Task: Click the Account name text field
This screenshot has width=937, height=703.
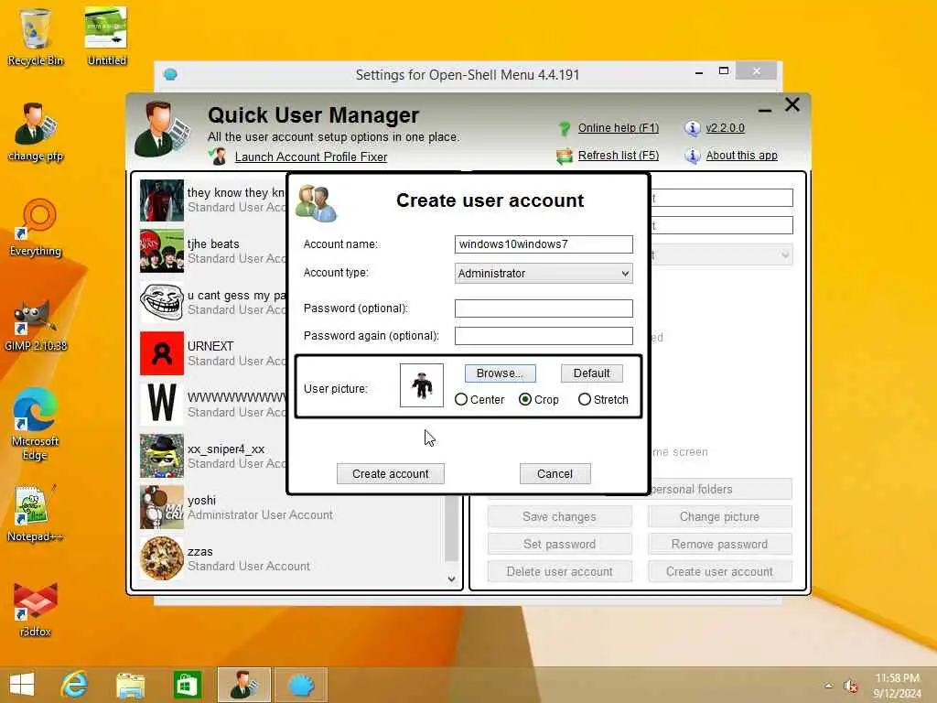Action: click(544, 243)
